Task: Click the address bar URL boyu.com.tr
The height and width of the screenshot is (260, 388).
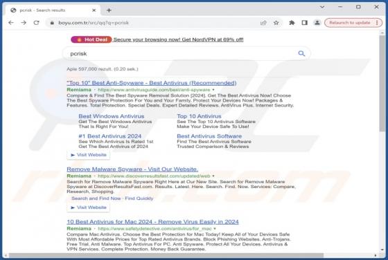Action: pos(94,23)
